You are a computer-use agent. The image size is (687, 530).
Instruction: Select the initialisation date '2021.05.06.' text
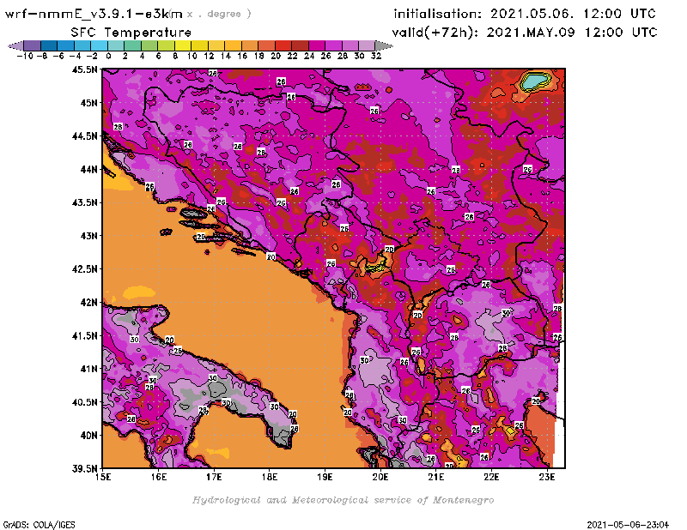tap(532, 14)
